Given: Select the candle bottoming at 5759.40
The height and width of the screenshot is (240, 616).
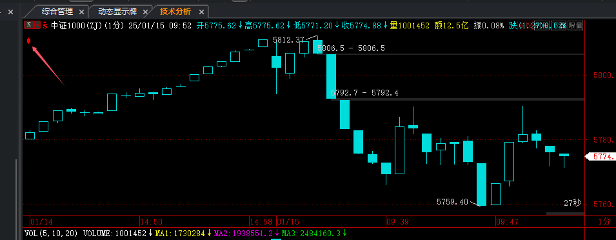Looking at the screenshot, I should point(481,185).
